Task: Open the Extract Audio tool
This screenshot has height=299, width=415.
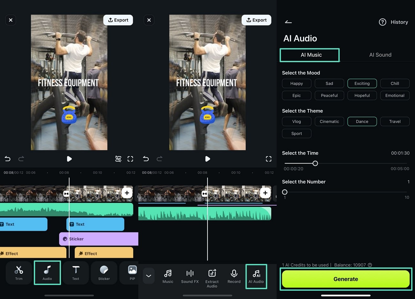Action: (x=212, y=279)
